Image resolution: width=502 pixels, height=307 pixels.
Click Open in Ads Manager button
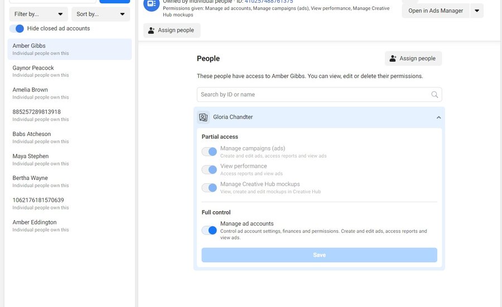point(435,11)
